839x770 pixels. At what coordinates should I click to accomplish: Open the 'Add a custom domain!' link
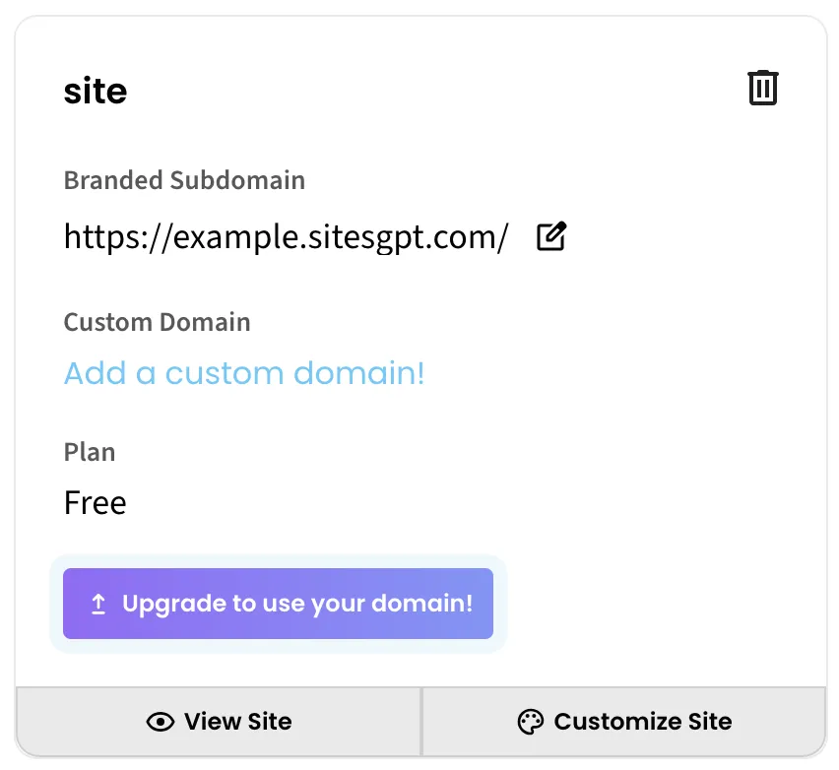244,373
